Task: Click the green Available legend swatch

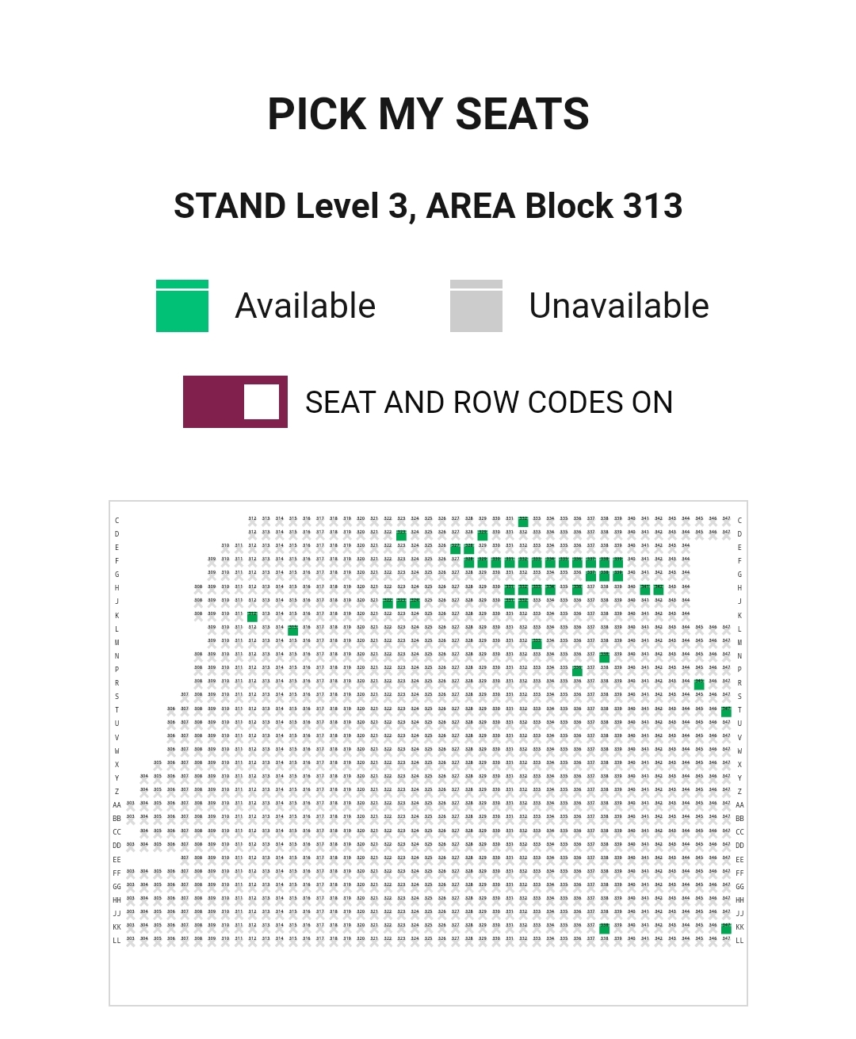Action: pyautogui.click(x=182, y=306)
